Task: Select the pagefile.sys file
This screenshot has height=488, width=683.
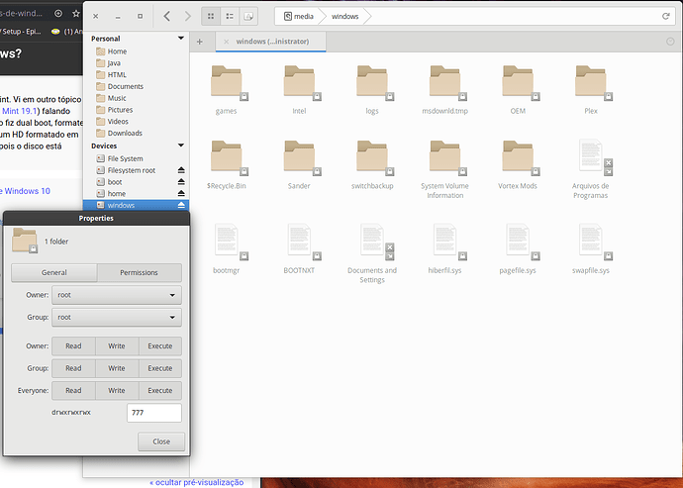Action: (518, 248)
